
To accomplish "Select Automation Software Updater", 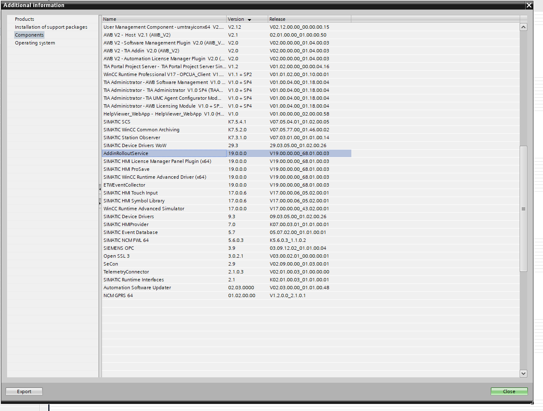I will (227, 288).
